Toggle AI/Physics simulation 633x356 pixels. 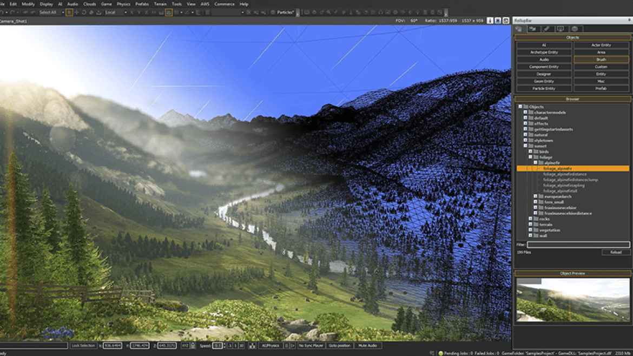(271, 346)
